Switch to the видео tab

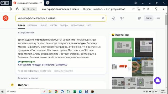(44, 25)
